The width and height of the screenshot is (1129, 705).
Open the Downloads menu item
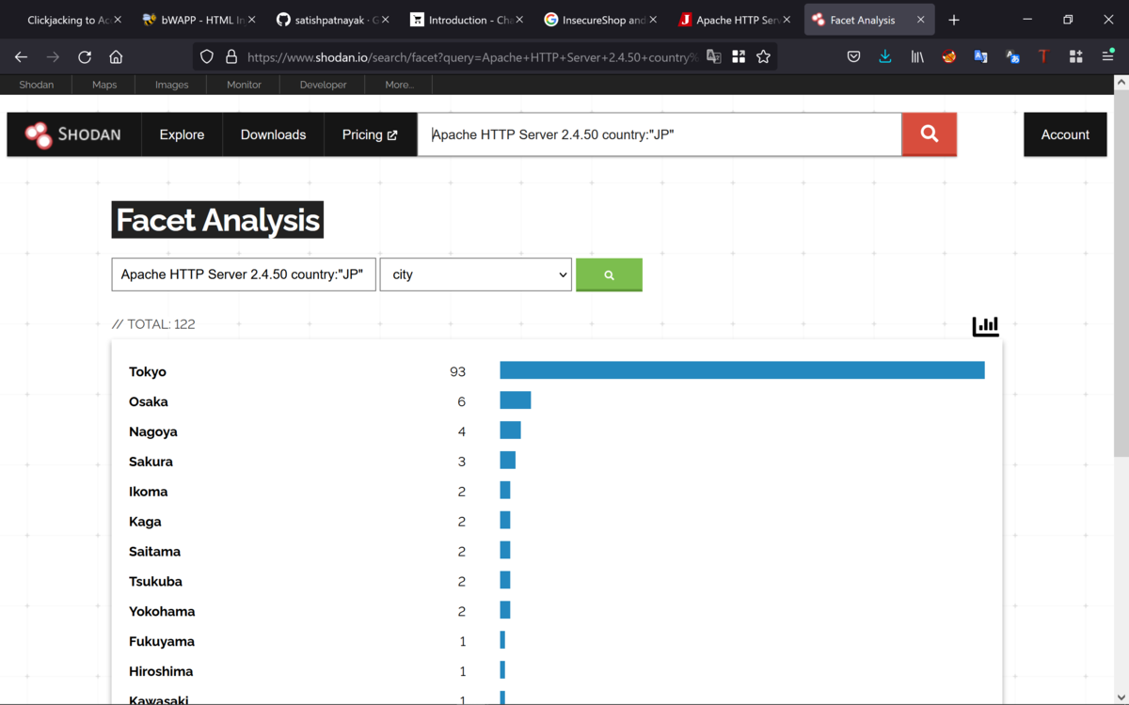point(273,134)
